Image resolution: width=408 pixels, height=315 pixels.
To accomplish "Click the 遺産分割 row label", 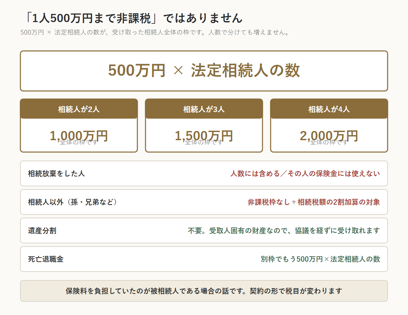I will click(42, 230).
